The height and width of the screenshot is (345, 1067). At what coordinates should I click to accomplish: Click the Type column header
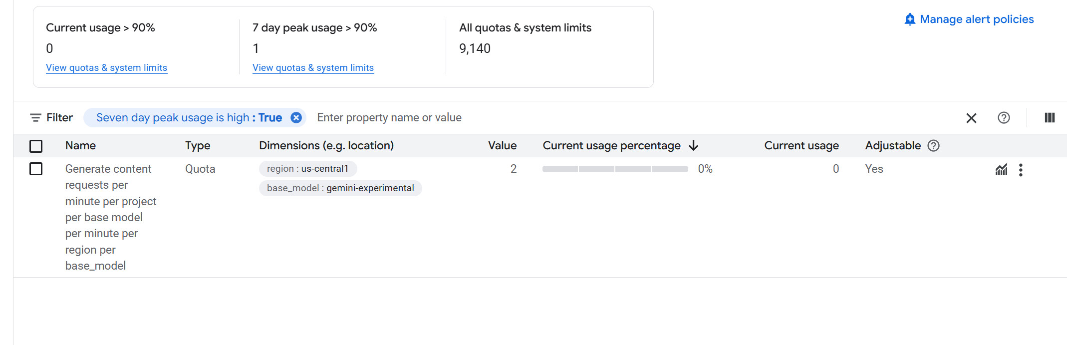(198, 146)
